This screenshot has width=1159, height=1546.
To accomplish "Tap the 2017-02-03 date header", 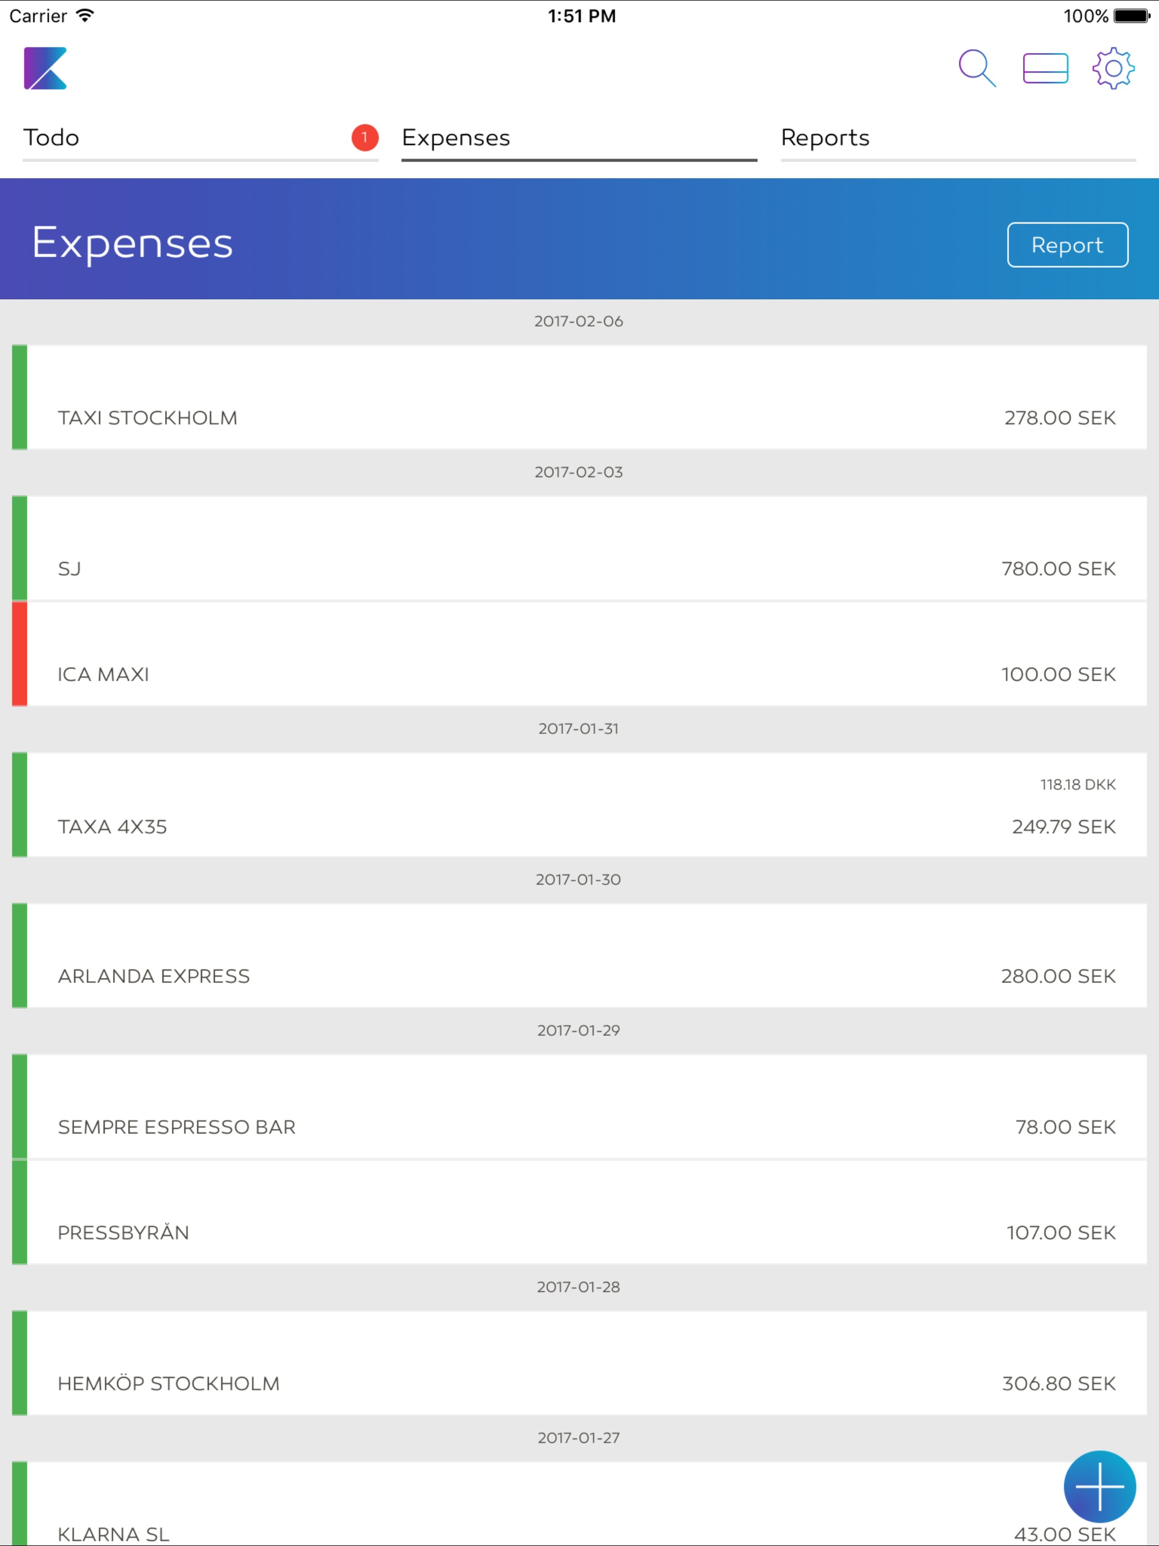I will [x=579, y=473].
